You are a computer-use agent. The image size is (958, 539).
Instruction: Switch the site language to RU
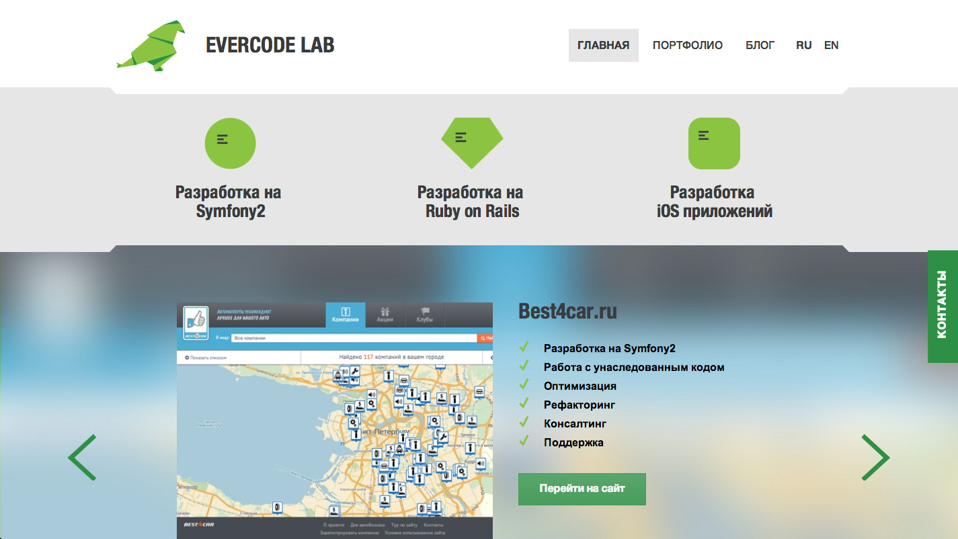(x=803, y=46)
